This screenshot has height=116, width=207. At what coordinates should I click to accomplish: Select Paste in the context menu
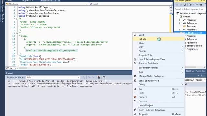coord(158,93)
